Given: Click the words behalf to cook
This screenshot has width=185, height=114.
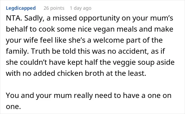Looking at the screenshot, I should [30, 29].
